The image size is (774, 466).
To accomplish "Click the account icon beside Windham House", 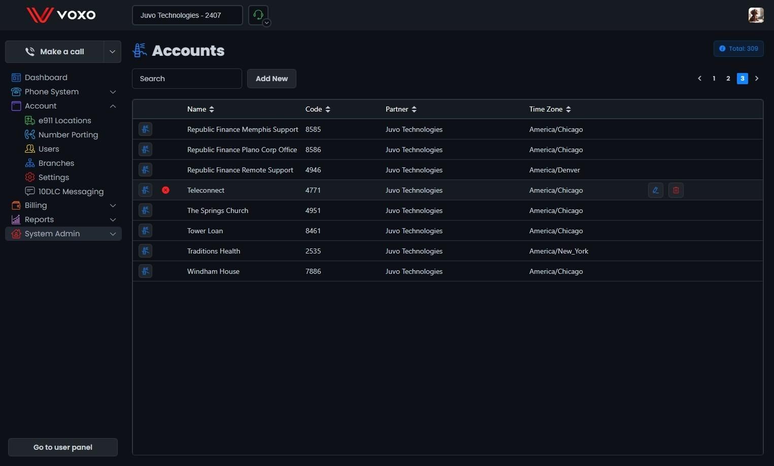I will point(146,271).
